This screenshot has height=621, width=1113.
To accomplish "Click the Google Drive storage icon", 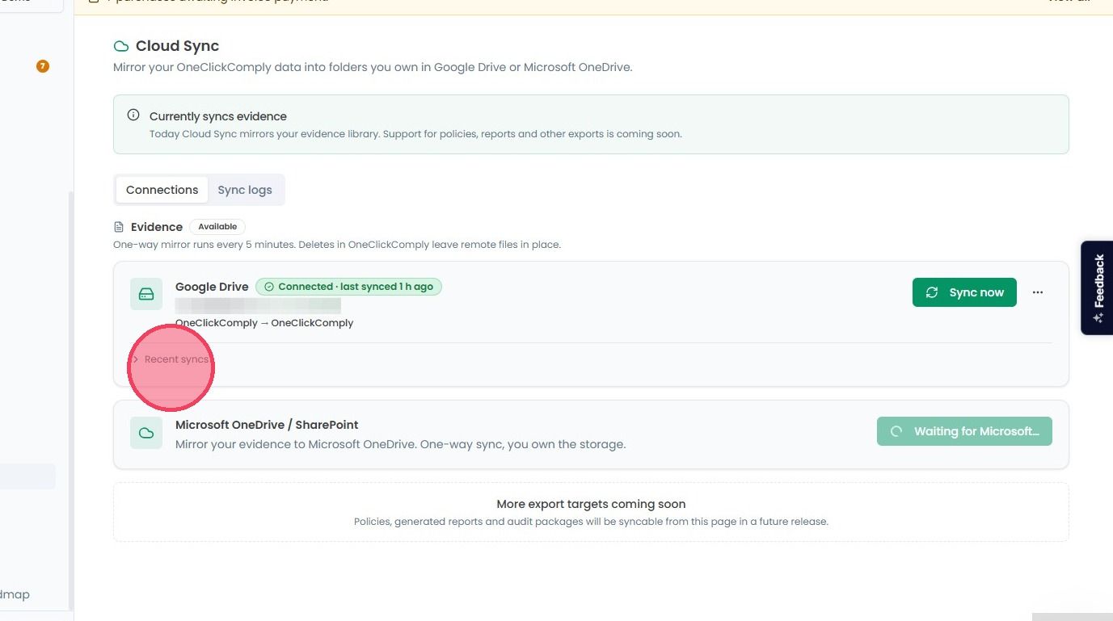I will click(146, 294).
